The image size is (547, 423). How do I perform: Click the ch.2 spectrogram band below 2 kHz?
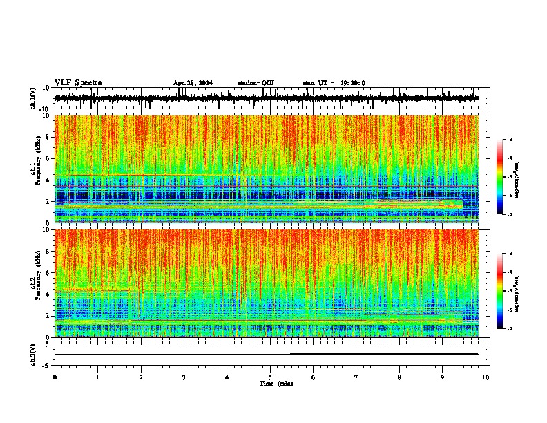pos(258,321)
